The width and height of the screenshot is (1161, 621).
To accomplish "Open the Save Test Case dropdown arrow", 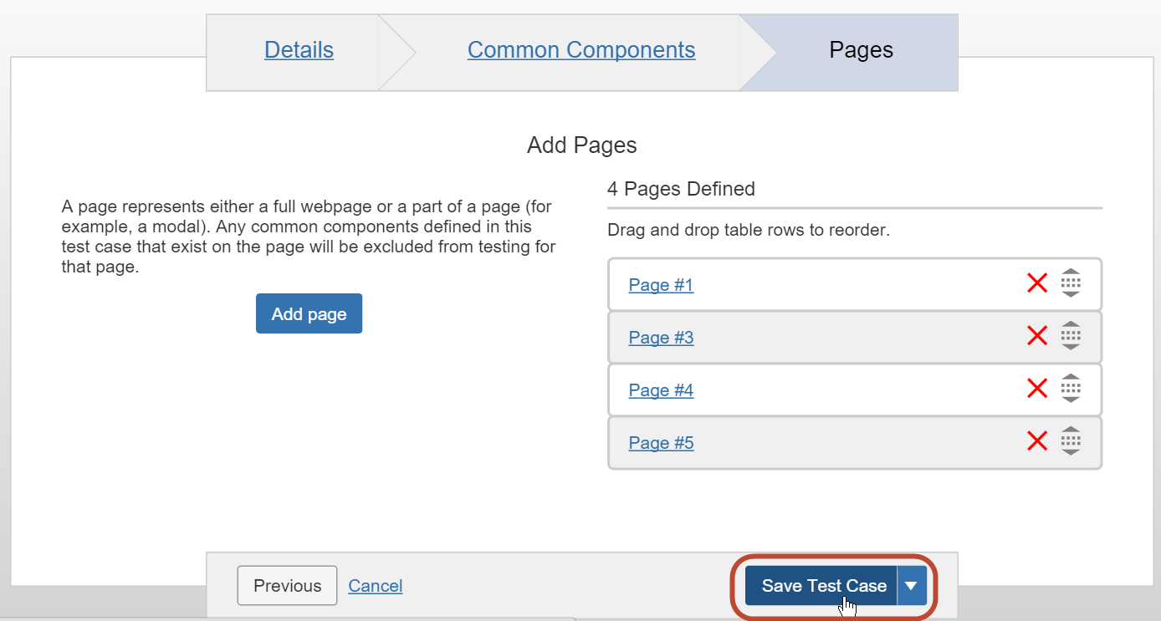I will tap(911, 585).
